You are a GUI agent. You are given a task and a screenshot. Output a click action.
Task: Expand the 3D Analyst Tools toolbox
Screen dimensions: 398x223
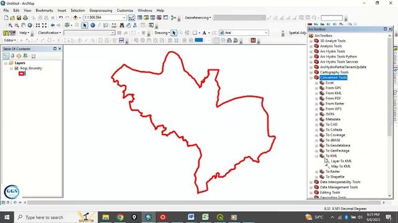(x=311, y=41)
